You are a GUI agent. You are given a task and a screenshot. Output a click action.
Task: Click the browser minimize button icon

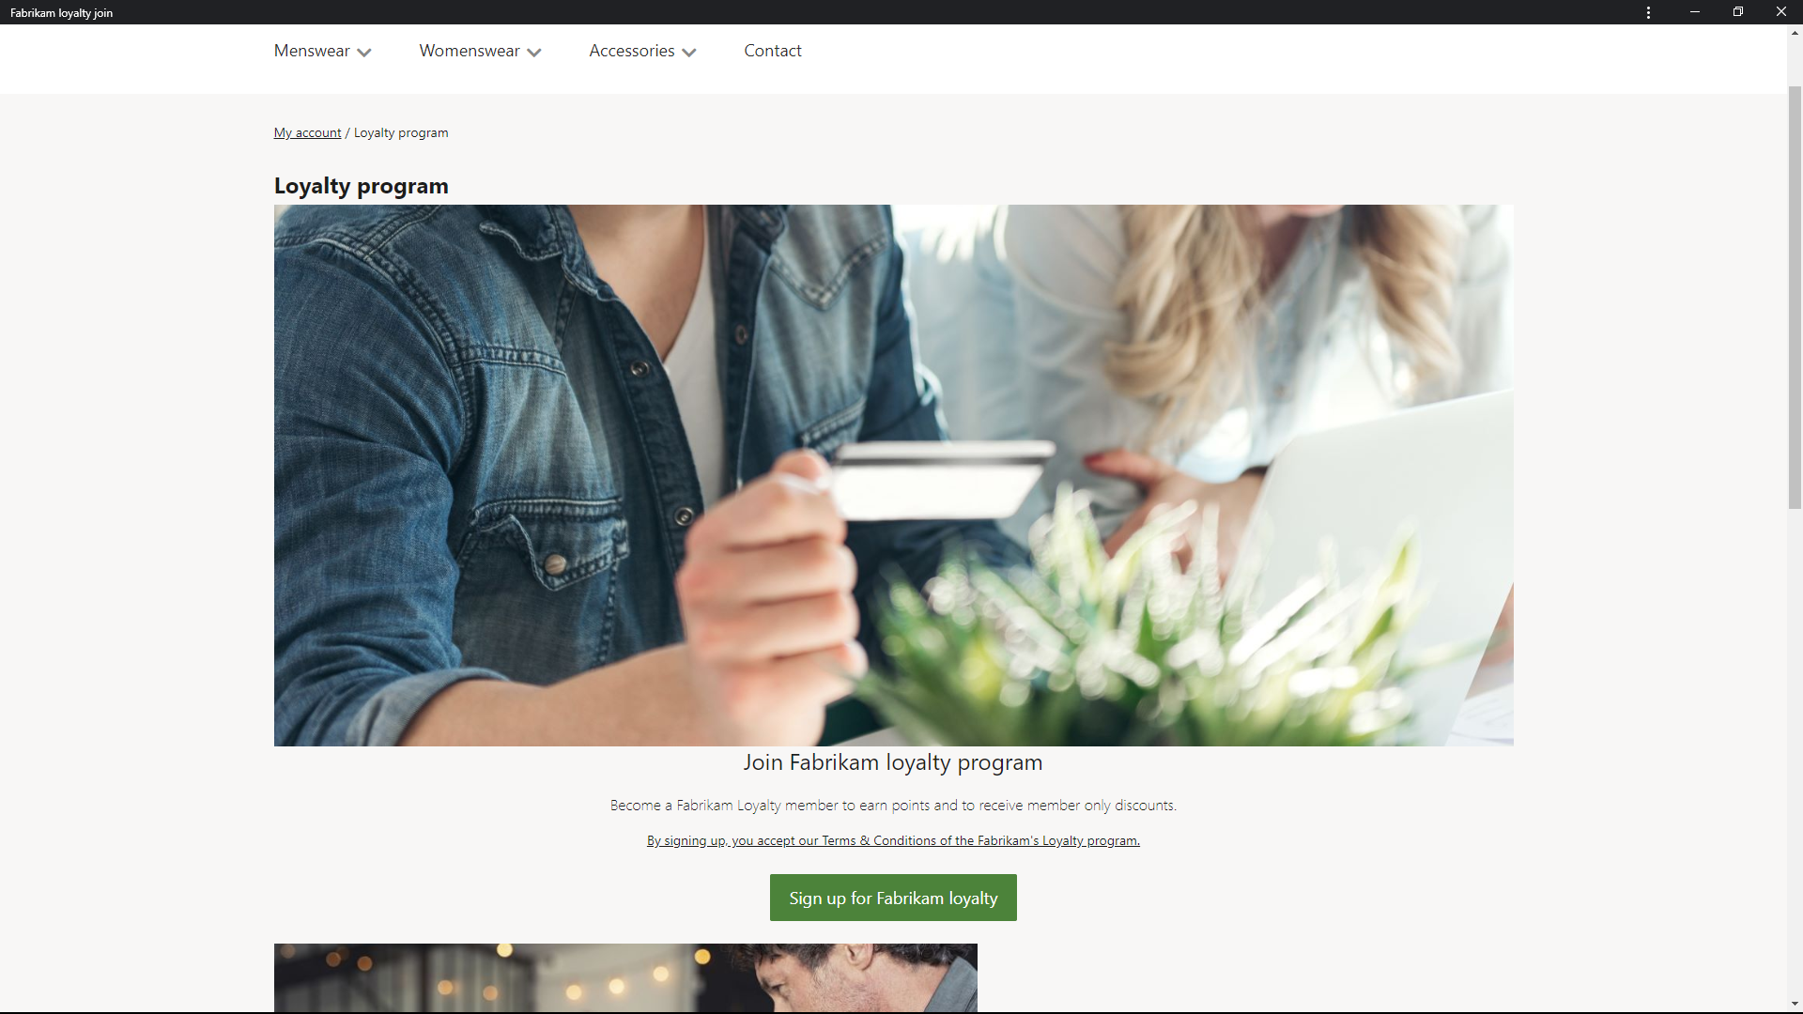coord(1695,12)
